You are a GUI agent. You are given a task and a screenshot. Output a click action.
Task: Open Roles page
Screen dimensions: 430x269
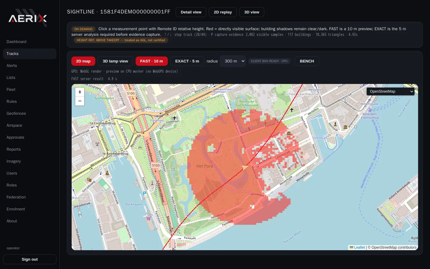(30, 185)
